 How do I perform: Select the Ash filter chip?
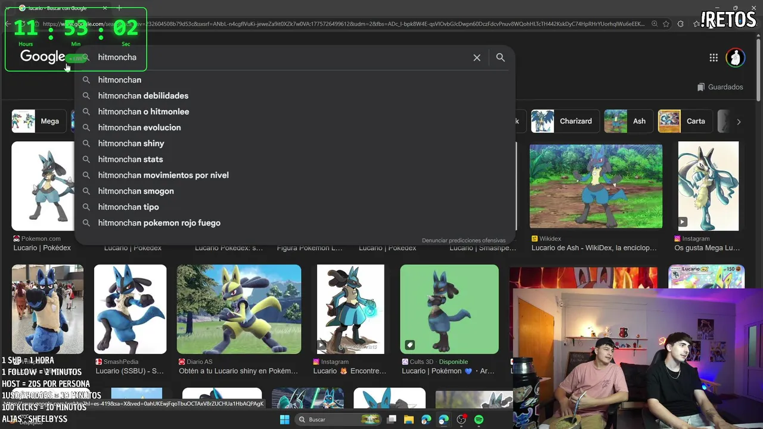pos(628,121)
